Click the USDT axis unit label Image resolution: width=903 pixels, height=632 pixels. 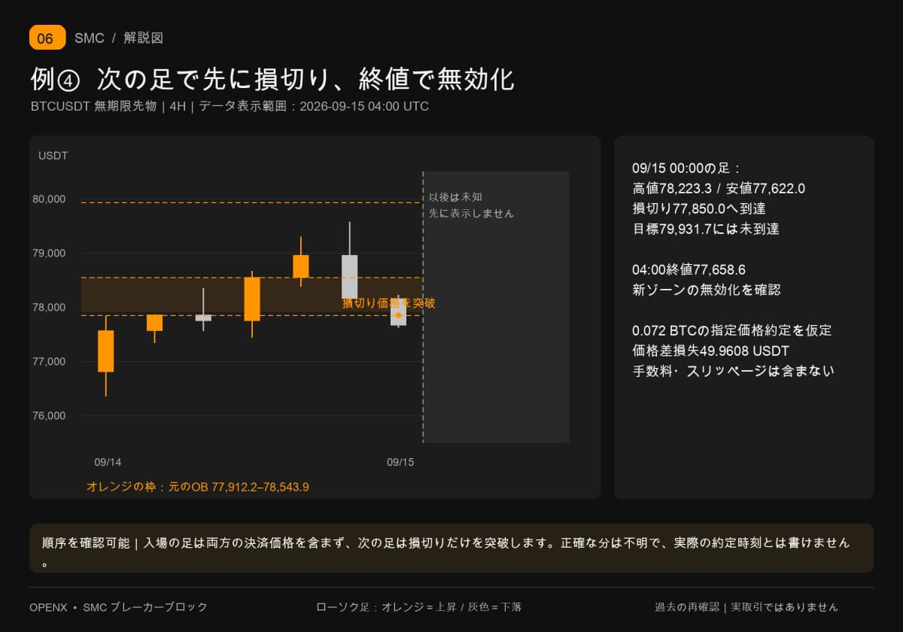click(x=53, y=156)
